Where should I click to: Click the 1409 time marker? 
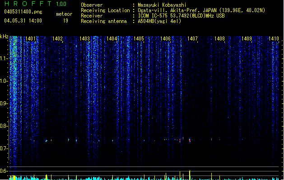click(247, 39)
